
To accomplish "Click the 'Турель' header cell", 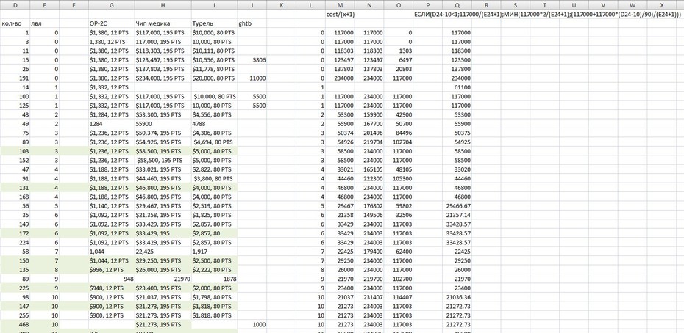I will click(214, 23).
